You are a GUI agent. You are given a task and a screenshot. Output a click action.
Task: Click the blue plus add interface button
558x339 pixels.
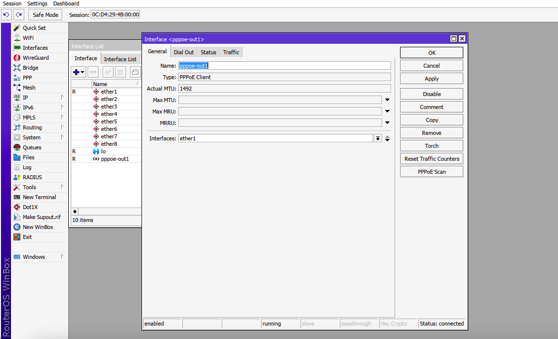pos(78,72)
